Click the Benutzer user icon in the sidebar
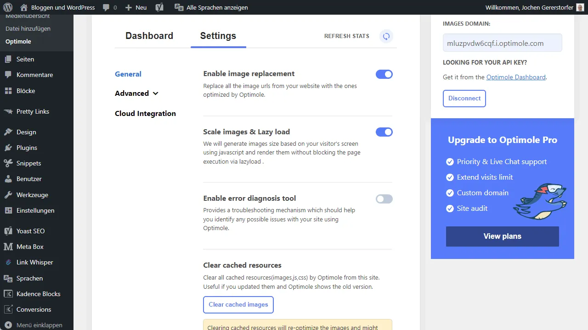The height and width of the screenshot is (330, 588). click(x=8, y=179)
